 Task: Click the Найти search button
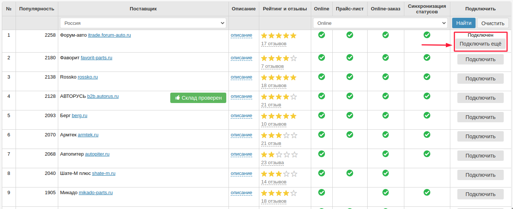464,23
